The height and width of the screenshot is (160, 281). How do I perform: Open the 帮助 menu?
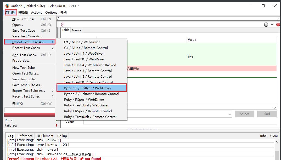coord(64,12)
